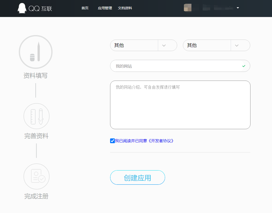
Task: Click the green checkmark in 我的网站 field
Action: (x=244, y=66)
